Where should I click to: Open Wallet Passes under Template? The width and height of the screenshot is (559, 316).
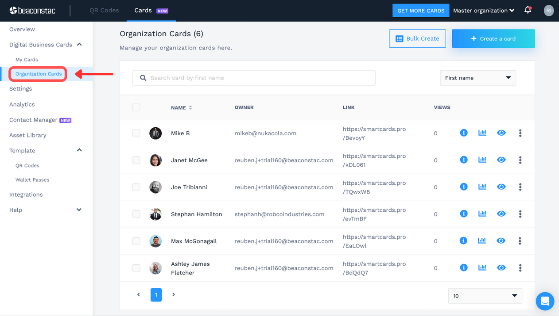point(32,180)
